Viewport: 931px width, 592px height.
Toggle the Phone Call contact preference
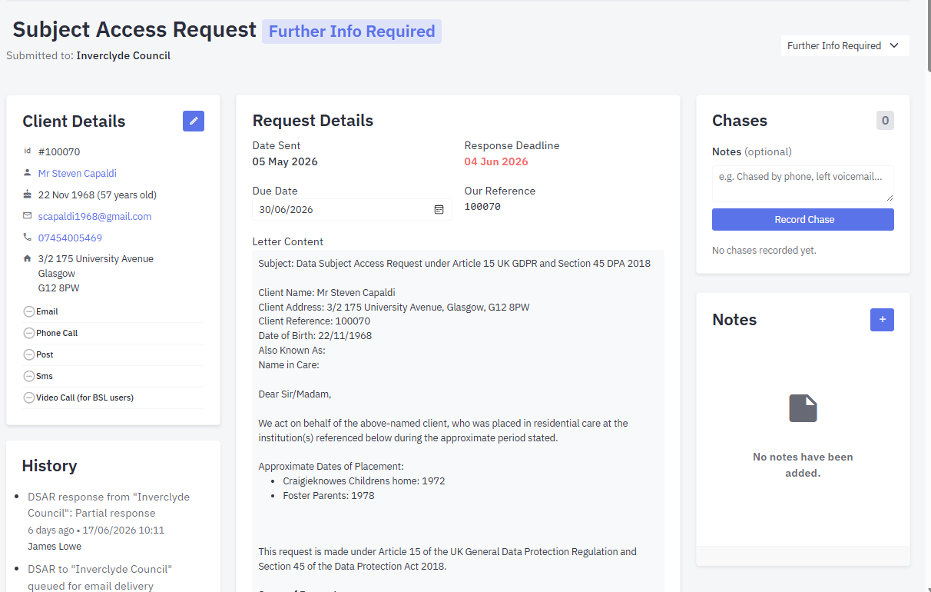click(x=29, y=333)
